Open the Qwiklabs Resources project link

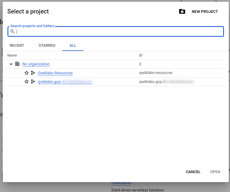pyautogui.click(x=55, y=73)
